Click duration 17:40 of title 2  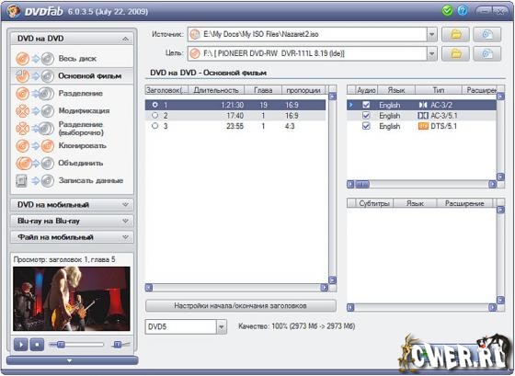[235, 116]
